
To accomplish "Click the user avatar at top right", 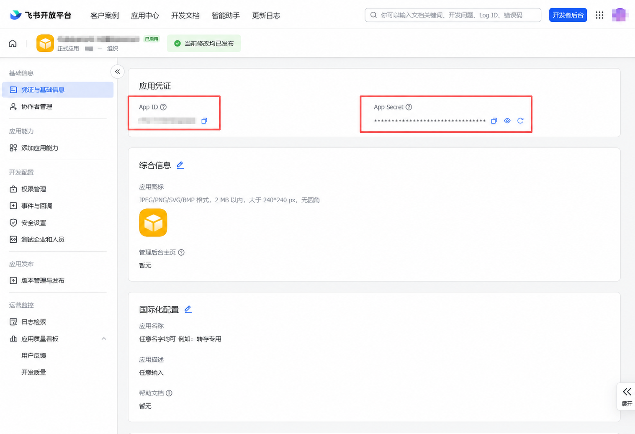I will click(x=620, y=15).
